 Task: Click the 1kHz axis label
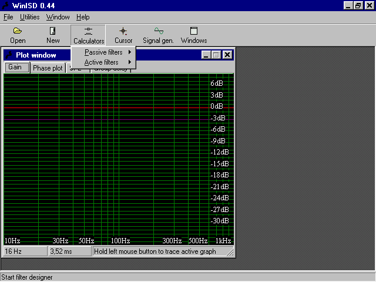[x=223, y=240]
